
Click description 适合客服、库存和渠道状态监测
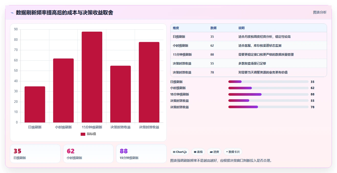[260, 46]
